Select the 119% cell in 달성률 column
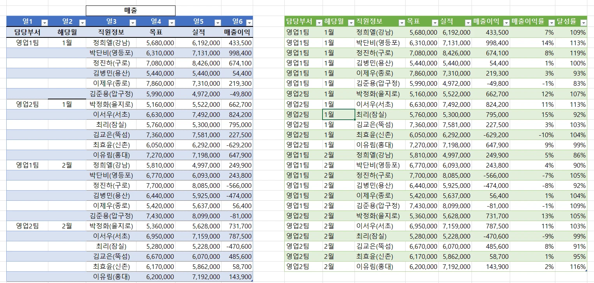The width and height of the screenshot is (594, 283). point(571,53)
